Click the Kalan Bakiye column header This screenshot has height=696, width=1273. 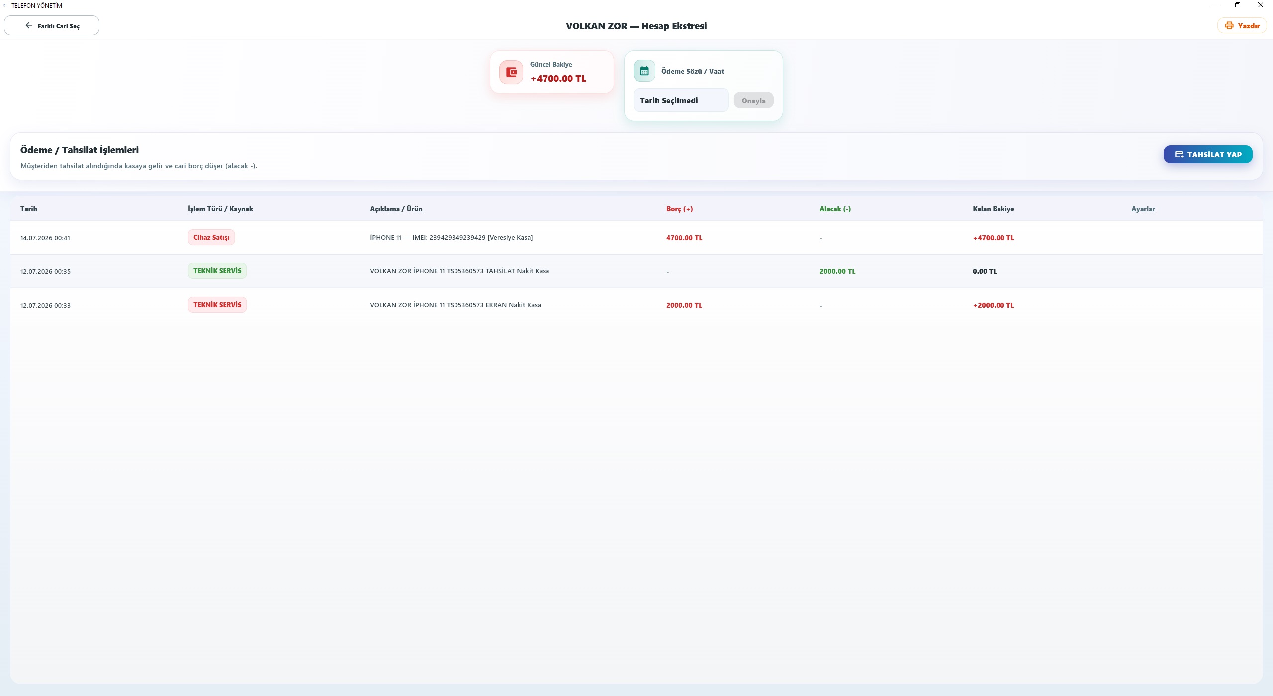click(x=993, y=209)
